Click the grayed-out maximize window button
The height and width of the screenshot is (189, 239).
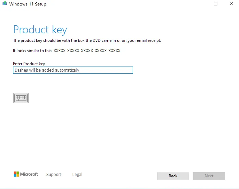(x=216, y=4)
